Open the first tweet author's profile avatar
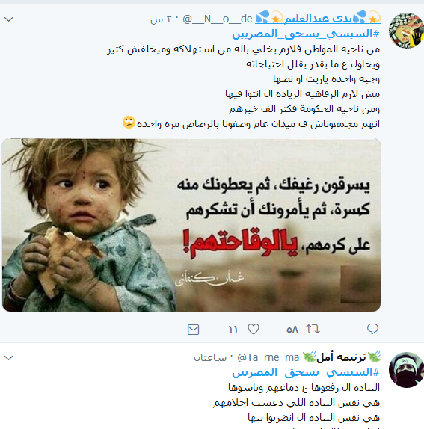This screenshot has height=429, width=424. click(406, 31)
